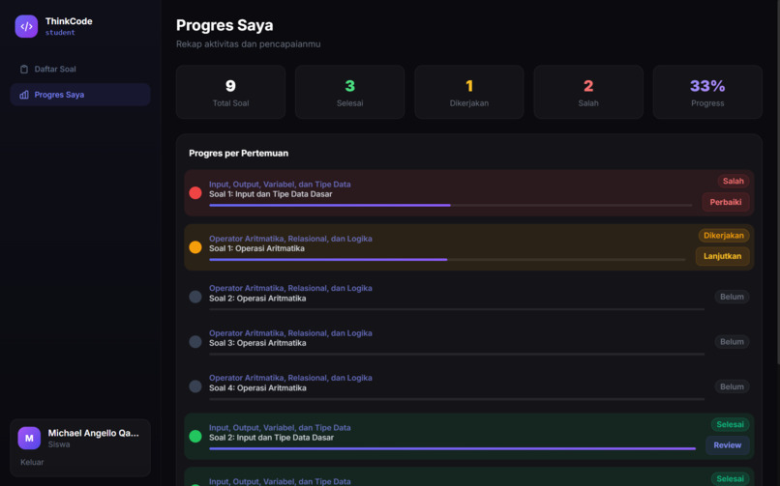Open Daftar Soal in the sidebar
Image resolution: width=780 pixels, height=486 pixels.
[80, 69]
